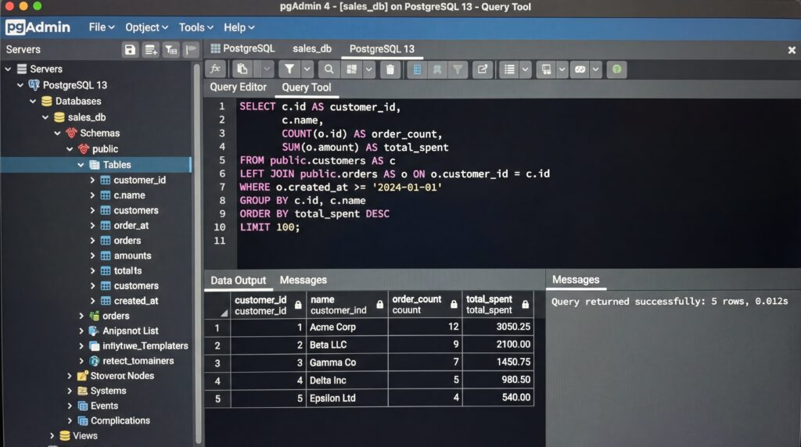Screen dimensions: 801x447
Task: Click the fx function icon in query toolbar
Action: (216, 70)
